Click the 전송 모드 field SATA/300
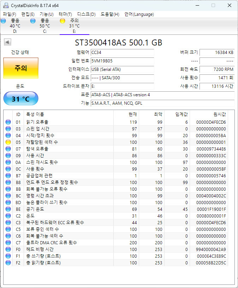The image size is (238, 288). (x=122, y=78)
